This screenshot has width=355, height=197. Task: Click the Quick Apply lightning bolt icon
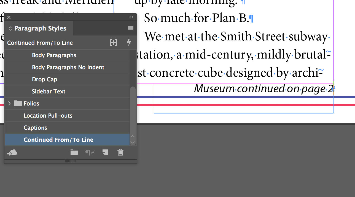[129, 43]
